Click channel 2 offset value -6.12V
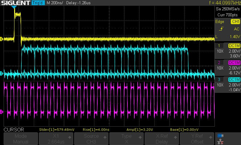Image resolution: width=241 pixels, height=145 pixels. coord(234,73)
